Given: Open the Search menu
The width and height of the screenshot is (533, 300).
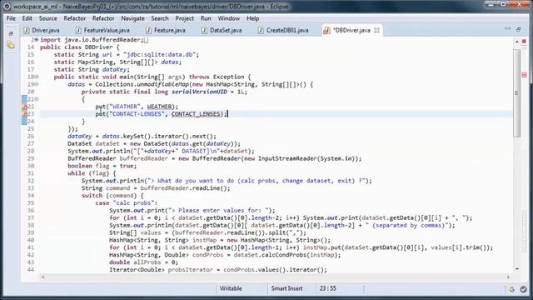Looking at the screenshot, I should 160,18.
